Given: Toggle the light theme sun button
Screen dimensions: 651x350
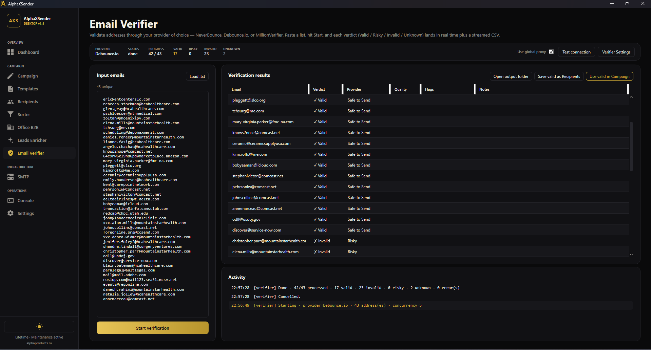Looking at the screenshot, I should pyautogui.click(x=39, y=327).
